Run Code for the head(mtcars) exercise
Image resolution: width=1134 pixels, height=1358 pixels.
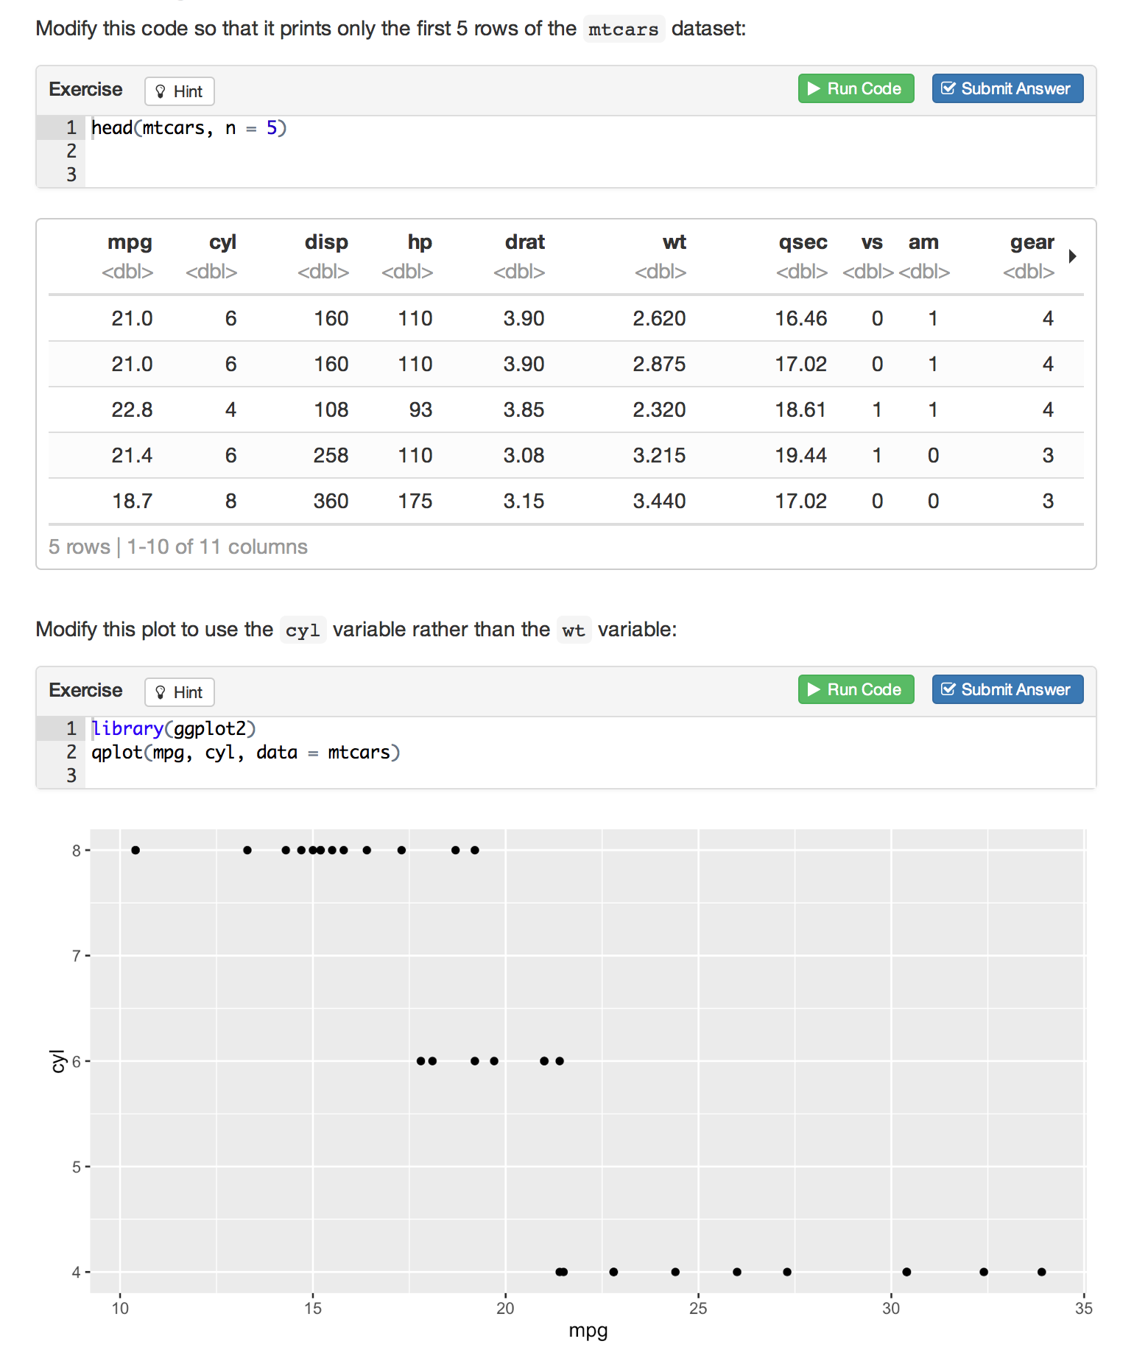point(856,88)
